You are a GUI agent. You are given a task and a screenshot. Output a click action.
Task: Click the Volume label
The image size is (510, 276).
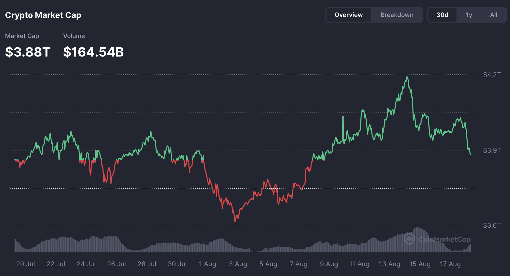click(74, 36)
